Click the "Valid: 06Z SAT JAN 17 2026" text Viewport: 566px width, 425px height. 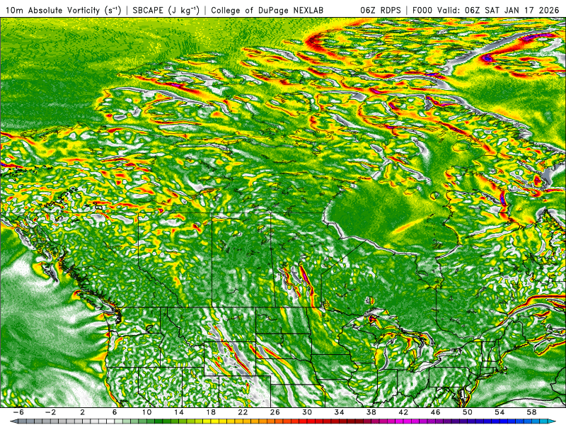(x=498, y=10)
